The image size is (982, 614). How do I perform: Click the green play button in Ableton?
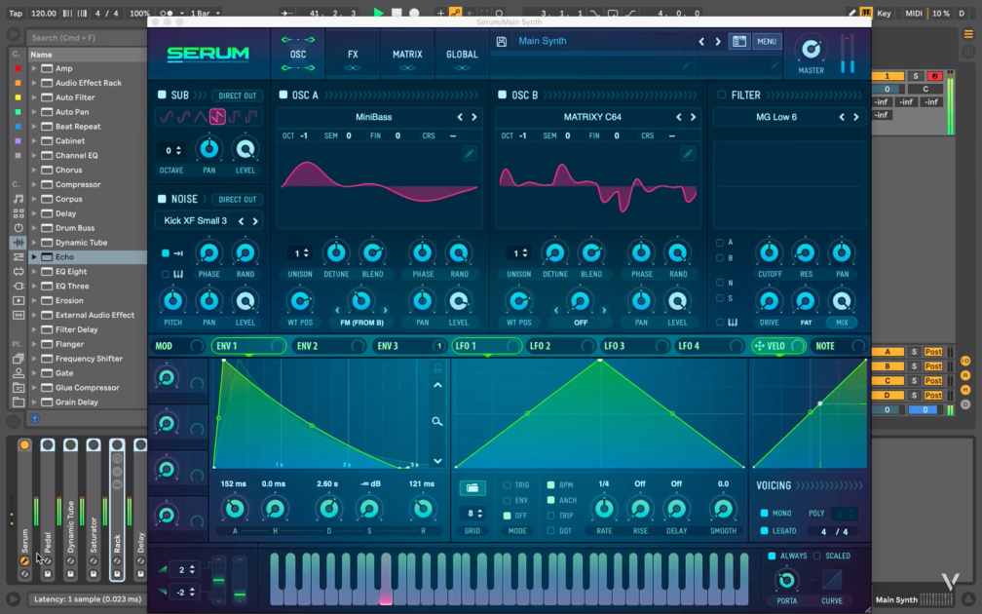click(378, 13)
